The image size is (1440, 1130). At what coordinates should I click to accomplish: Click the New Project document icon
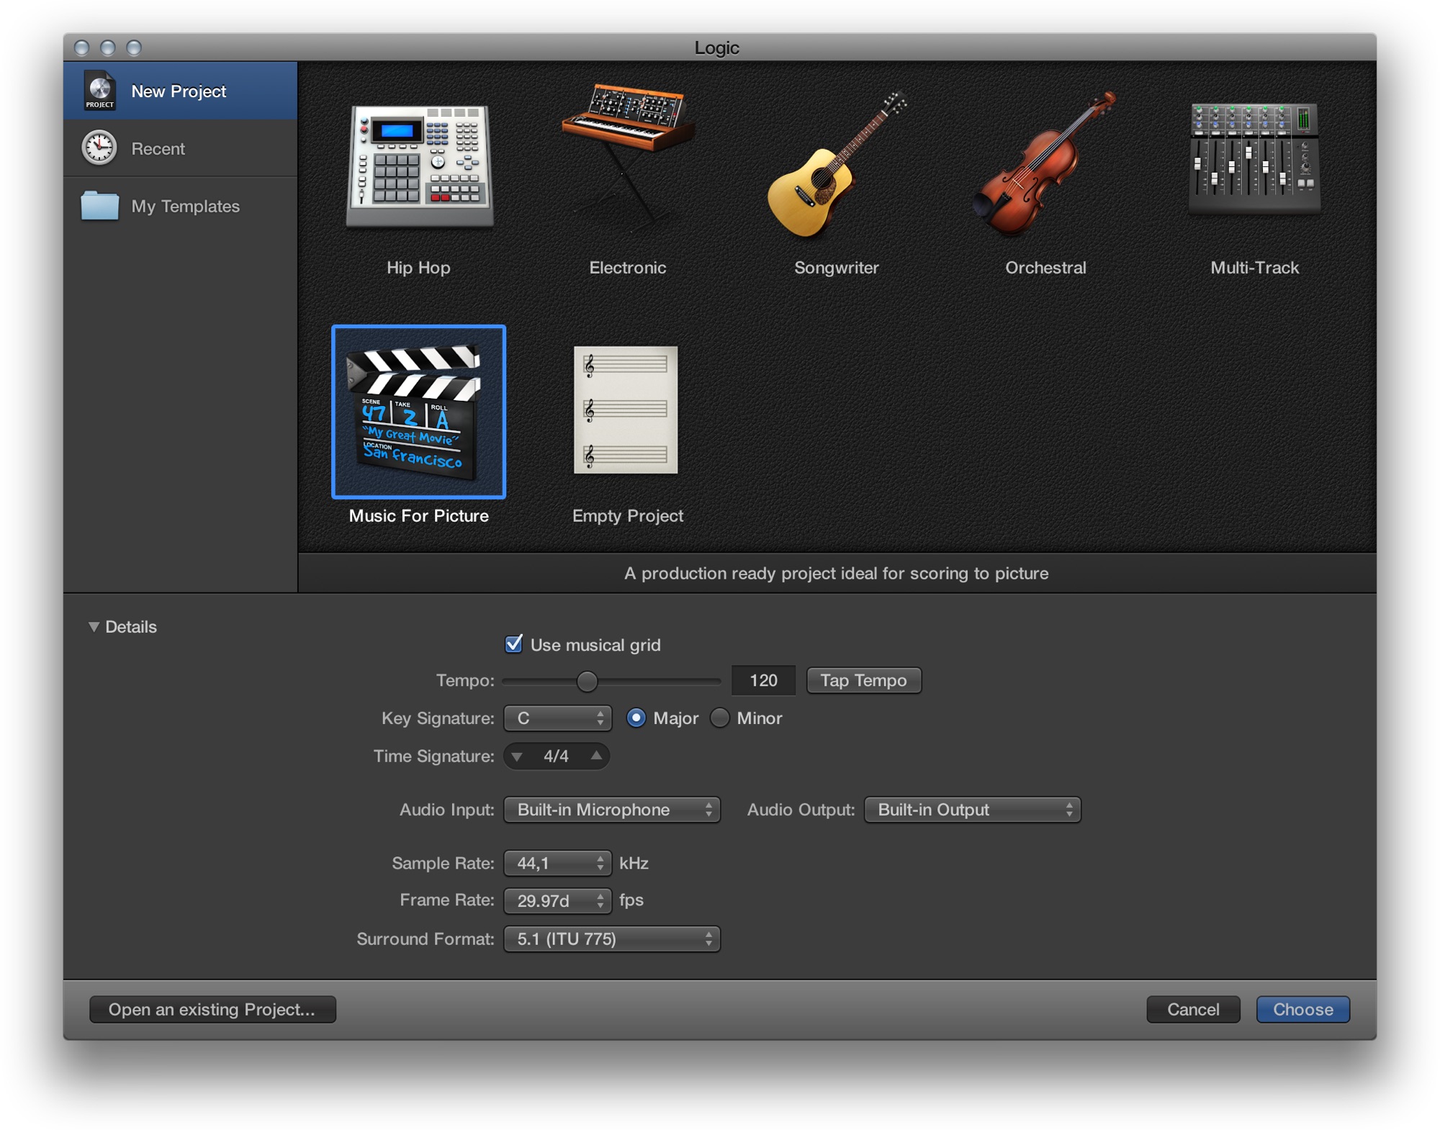[99, 91]
